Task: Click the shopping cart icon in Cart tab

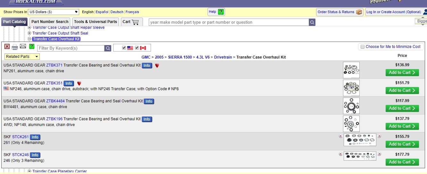Action: (x=135, y=22)
